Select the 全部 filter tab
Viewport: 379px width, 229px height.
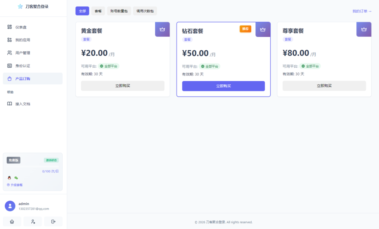pyautogui.click(x=82, y=11)
